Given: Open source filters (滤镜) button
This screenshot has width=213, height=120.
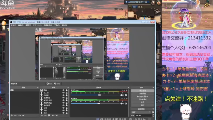Looking at the screenshot, I should (57, 83).
